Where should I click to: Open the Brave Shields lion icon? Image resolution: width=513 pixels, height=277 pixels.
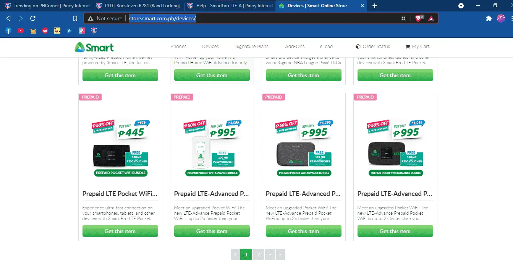[x=418, y=18]
